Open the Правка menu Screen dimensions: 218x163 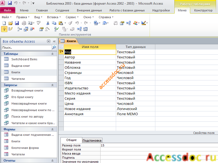pyautogui.click(x=23, y=17)
